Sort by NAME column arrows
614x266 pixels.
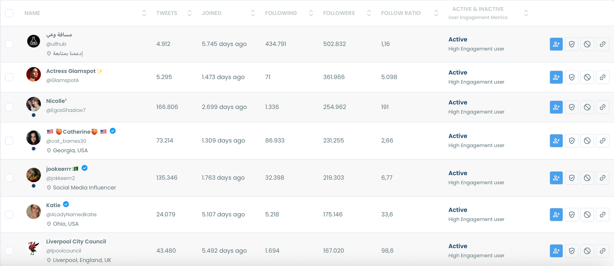[144, 13]
